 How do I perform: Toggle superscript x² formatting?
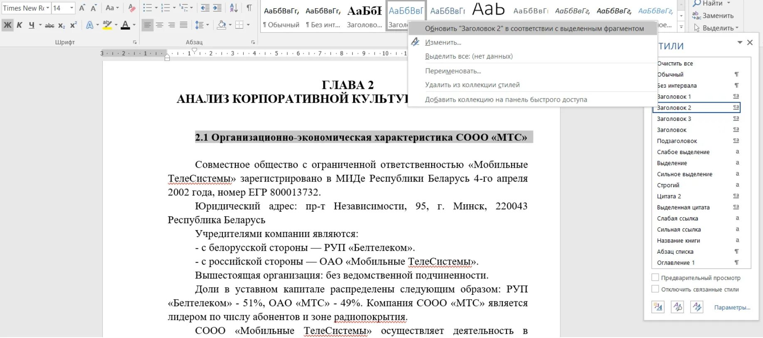(74, 25)
